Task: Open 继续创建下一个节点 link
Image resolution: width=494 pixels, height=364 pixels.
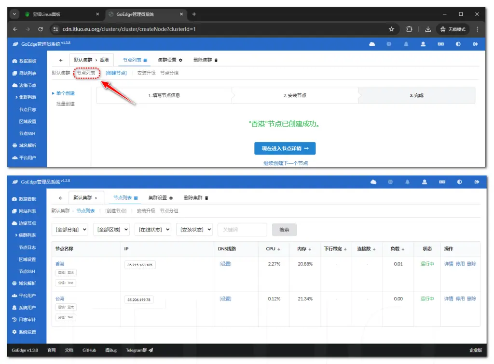Action: click(x=285, y=162)
